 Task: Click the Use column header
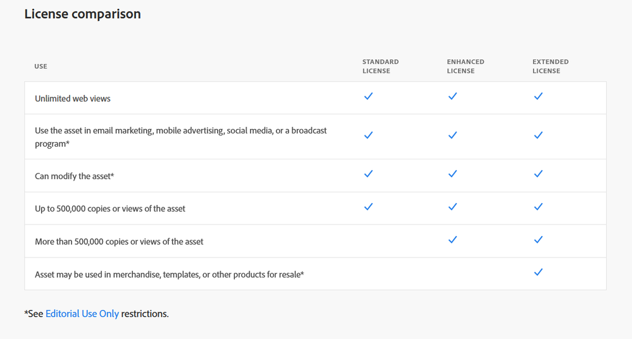pos(41,66)
